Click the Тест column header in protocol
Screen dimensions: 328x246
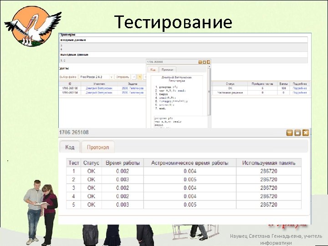coord(74,163)
